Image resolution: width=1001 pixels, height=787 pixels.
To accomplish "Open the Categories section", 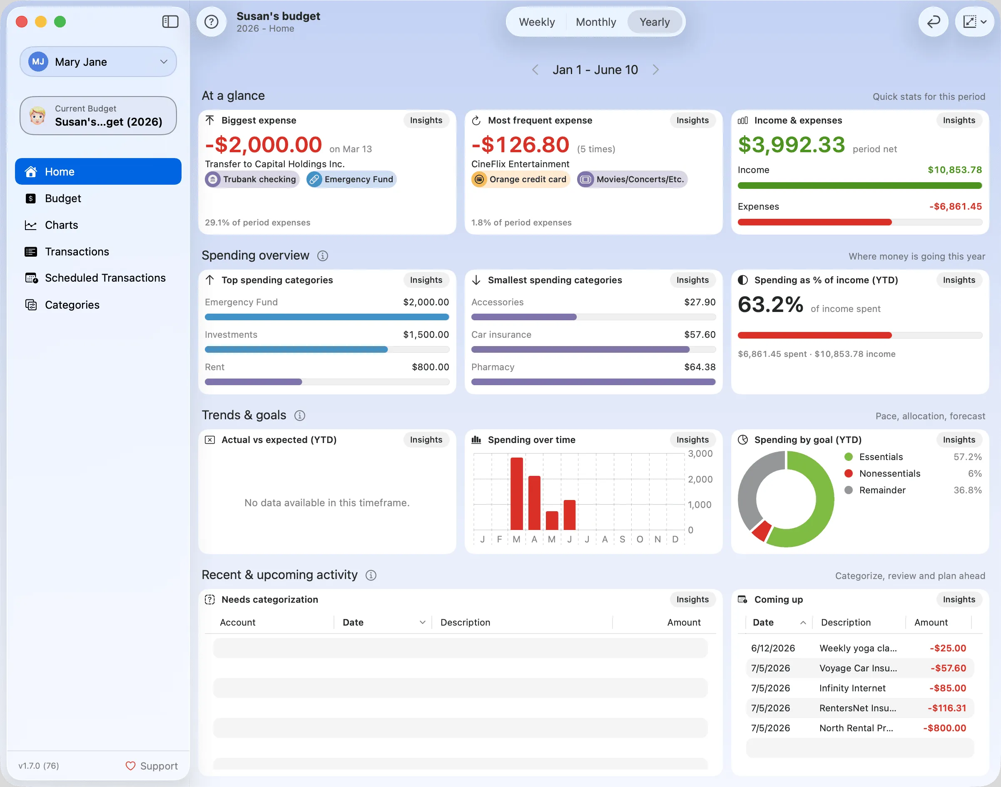I will click(98, 304).
